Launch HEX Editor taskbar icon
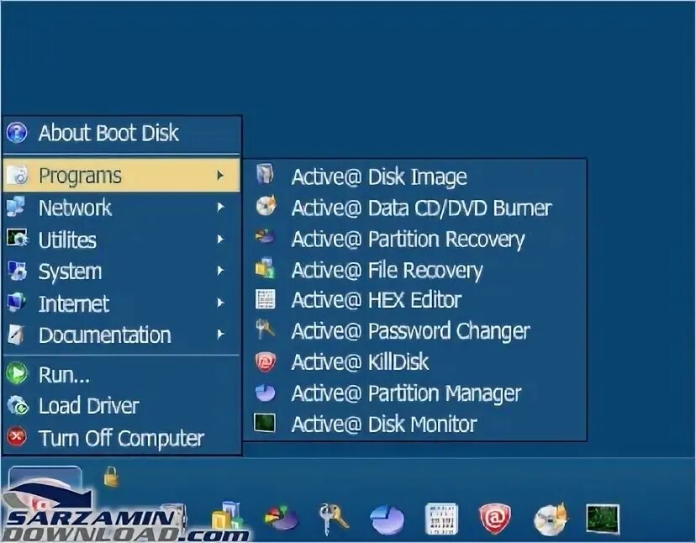This screenshot has height=543, width=696. coord(441,519)
